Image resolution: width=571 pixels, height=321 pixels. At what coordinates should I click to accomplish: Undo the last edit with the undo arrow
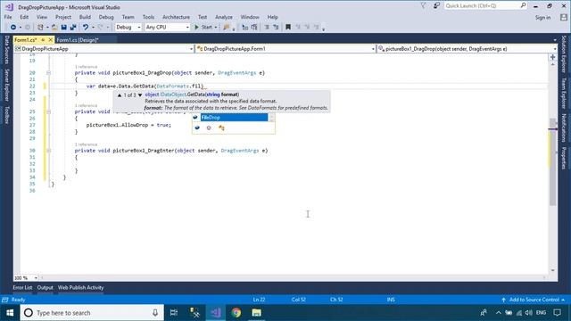click(x=86, y=28)
